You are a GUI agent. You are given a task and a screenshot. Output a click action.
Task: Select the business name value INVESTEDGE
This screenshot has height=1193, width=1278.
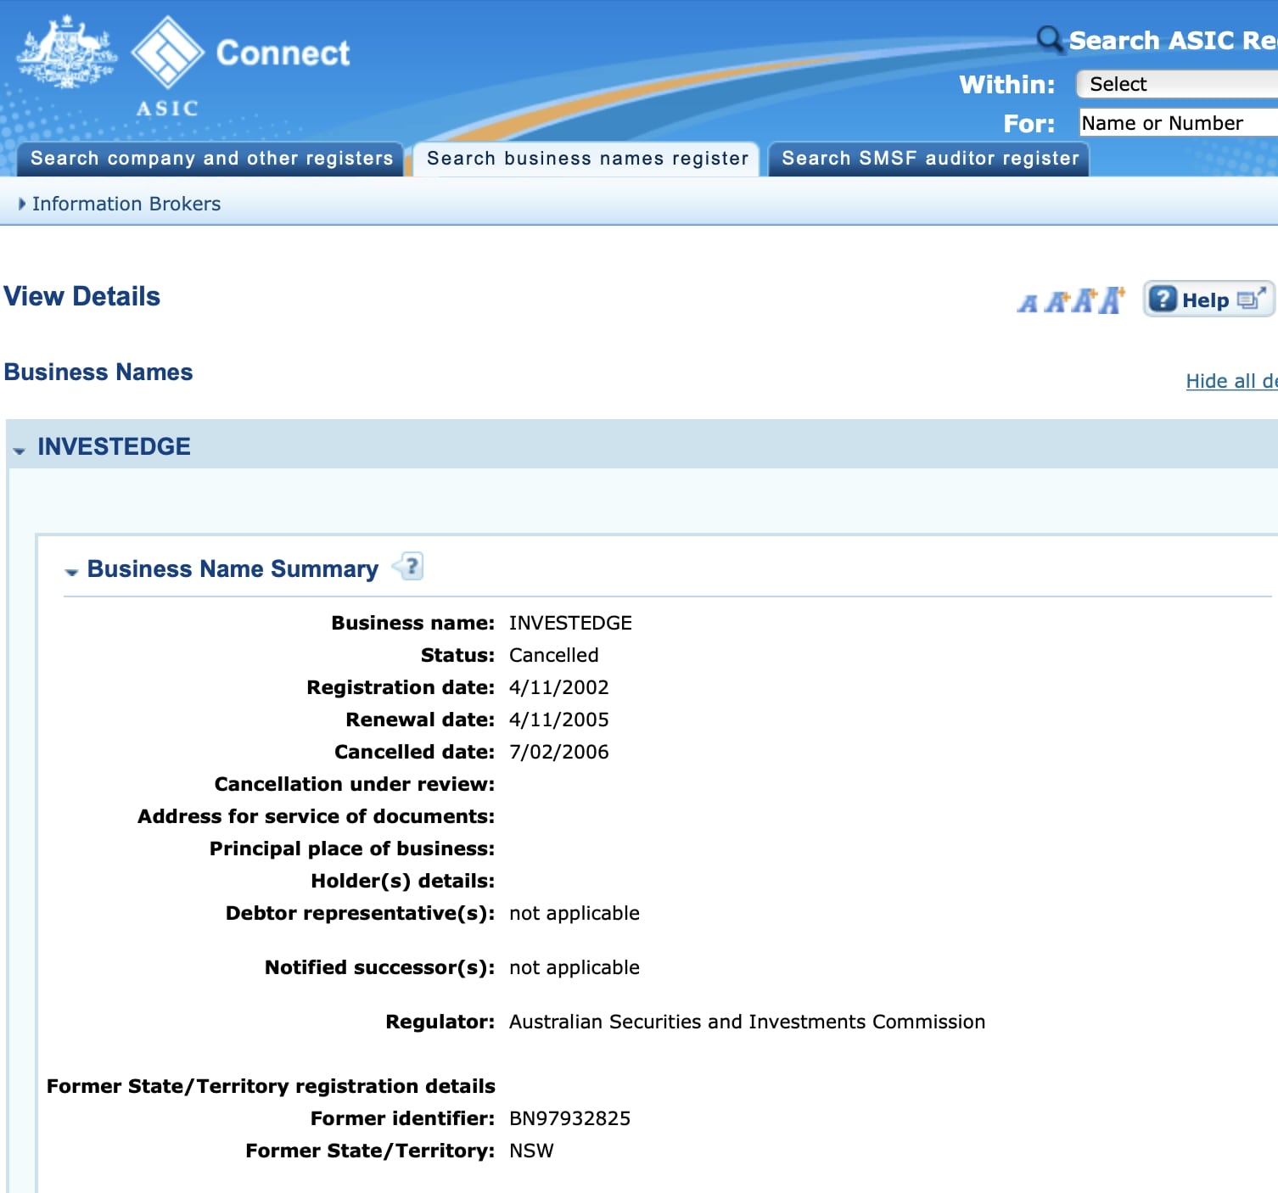(570, 623)
